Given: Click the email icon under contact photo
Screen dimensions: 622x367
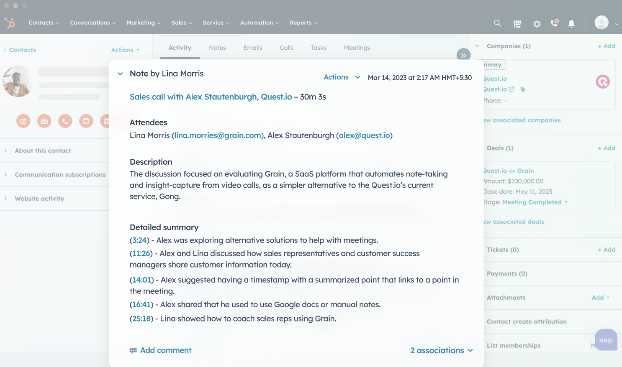Looking at the screenshot, I should point(44,121).
